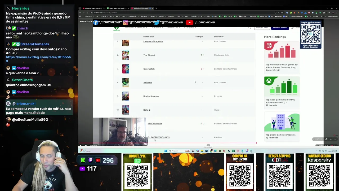Click the Facebook icon beside /LORDMONS
This screenshot has width=339, height=191.
pos(96,23)
